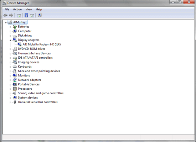Click the ATI Mobility Radeon device icon
Viewport: 196px width, 142px height.
coord(20,44)
